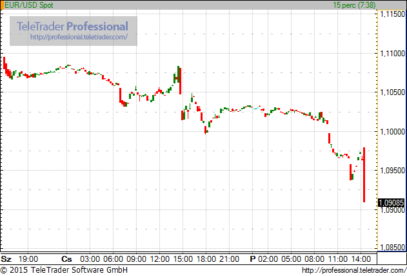The width and height of the screenshot is (407, 276).
Task: Click the 1,11500 price axis label
Action: coord(392,14)
